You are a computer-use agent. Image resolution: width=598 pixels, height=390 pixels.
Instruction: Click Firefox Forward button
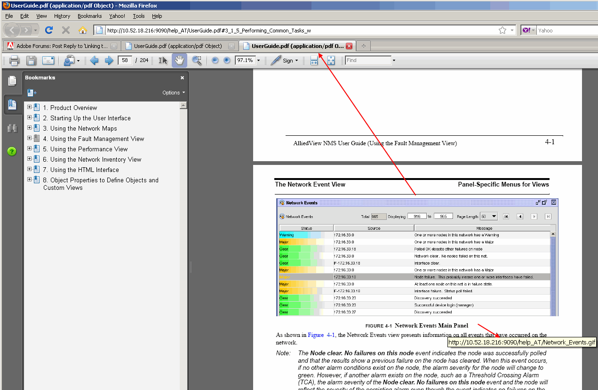coord(27,30)
